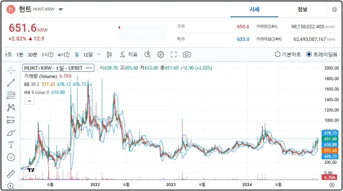Image resolution: width=343 pixels, height=191 pixels.
Task: Take a chart snapshot with camera icon
Action: click(x=187, y=55)
